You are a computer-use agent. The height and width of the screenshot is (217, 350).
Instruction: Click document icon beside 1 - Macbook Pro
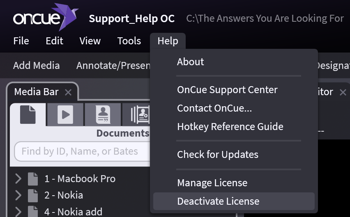coord(33,179)
